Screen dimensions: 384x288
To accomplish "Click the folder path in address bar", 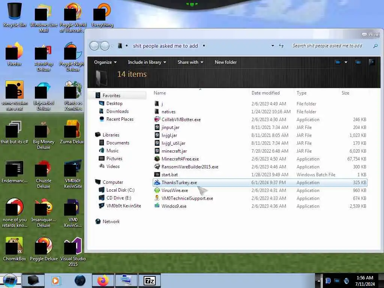I will (x=165, y=46).
